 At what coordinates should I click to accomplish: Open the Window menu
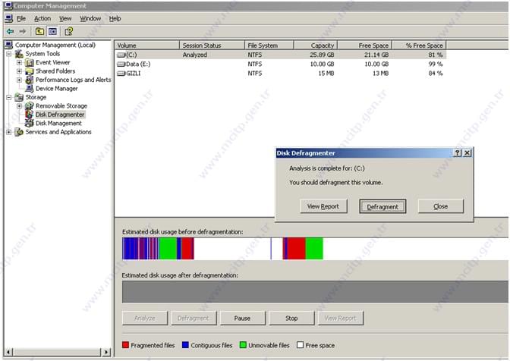coord(90,18)
